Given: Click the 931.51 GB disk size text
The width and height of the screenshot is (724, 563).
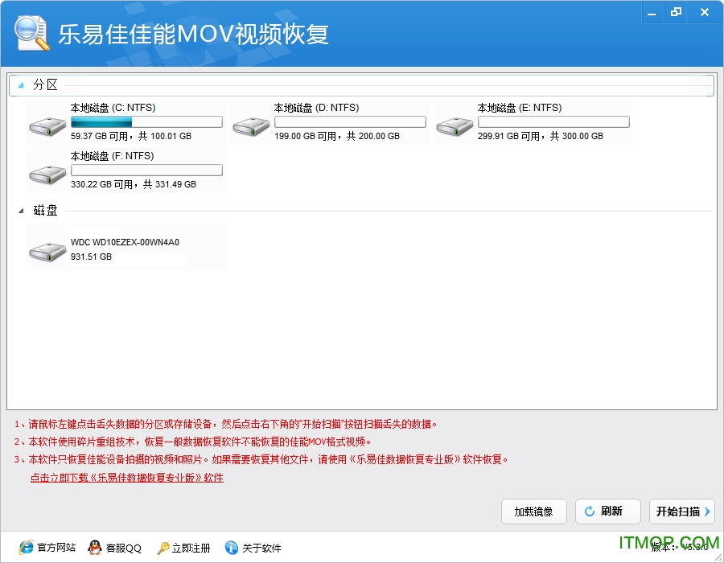Looking at the screenshot, I should coord(91,257).
